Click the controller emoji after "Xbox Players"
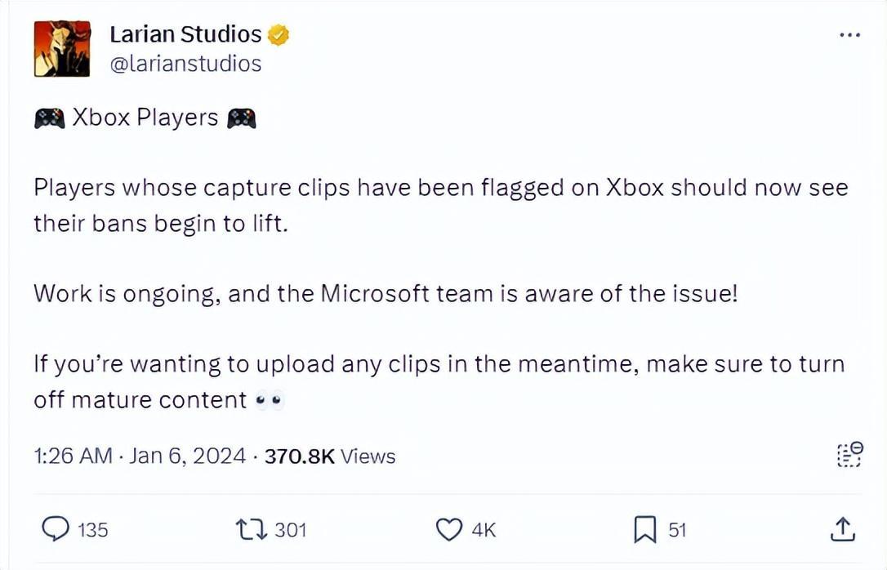Screen dimensions: 887x570 [x=241, y=119]
